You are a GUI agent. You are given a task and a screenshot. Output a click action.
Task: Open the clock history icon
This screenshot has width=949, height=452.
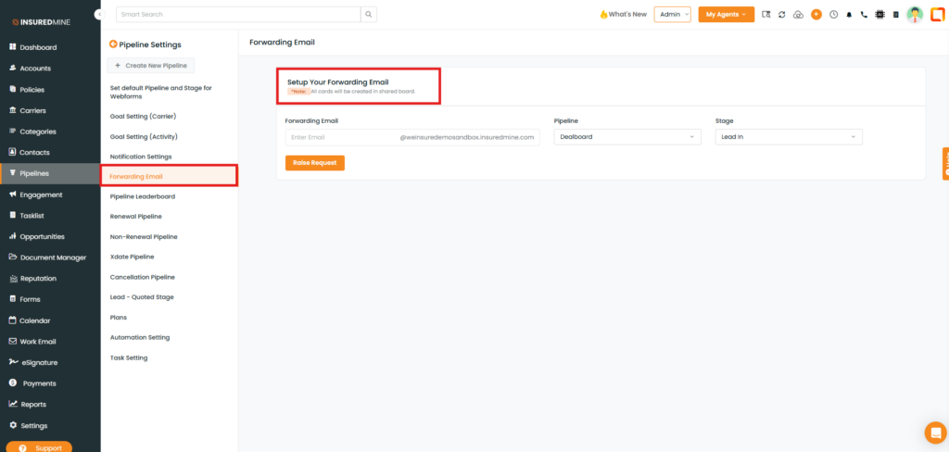click(x=833, y=15)
